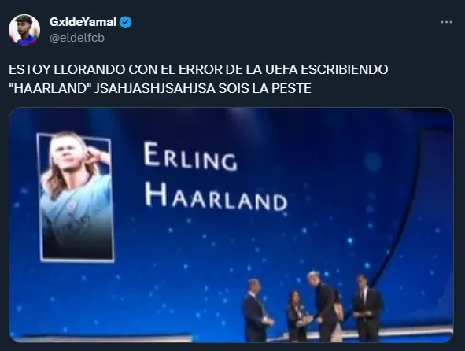Click the quoted "HAARLAND" word in the tweet text
The height and width of the screenshot is (351, 465).
click(50, 88)
